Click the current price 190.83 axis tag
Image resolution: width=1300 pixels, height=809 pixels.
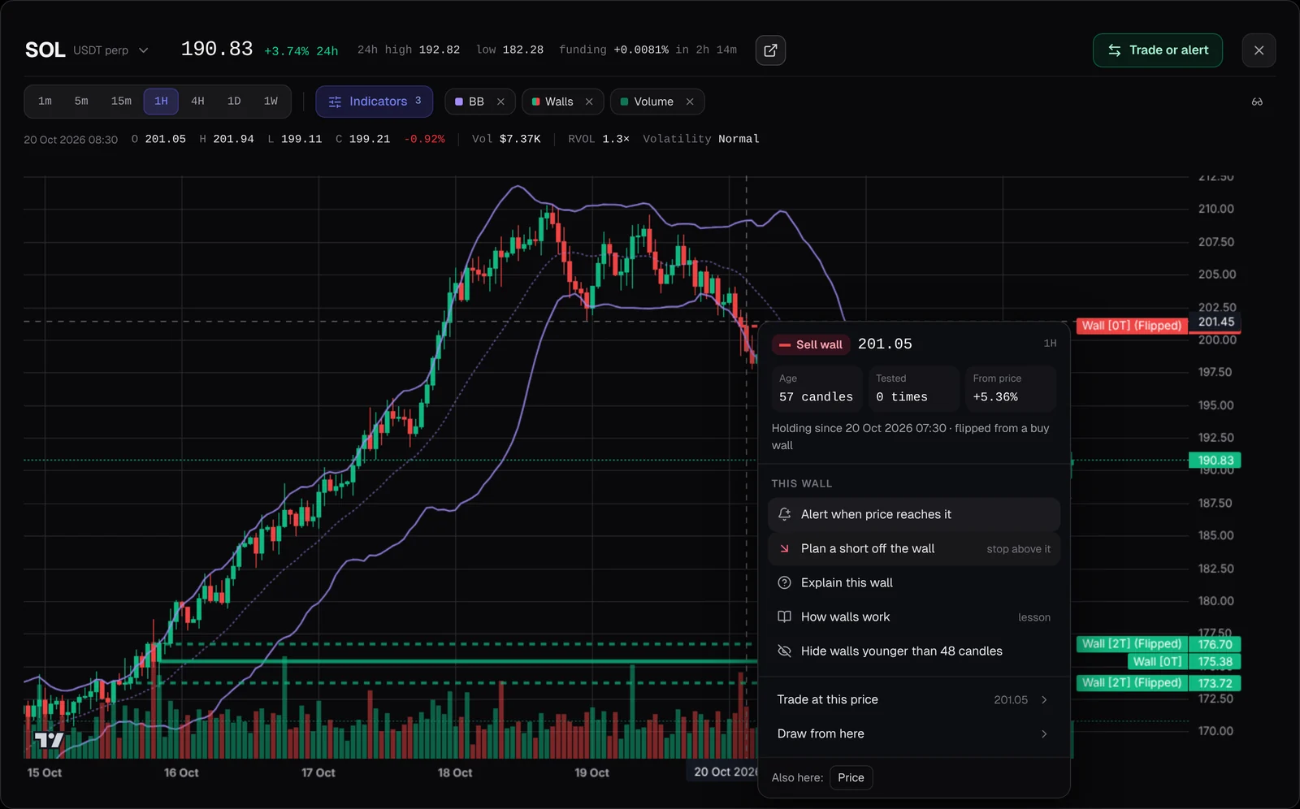click(1215, 461)
